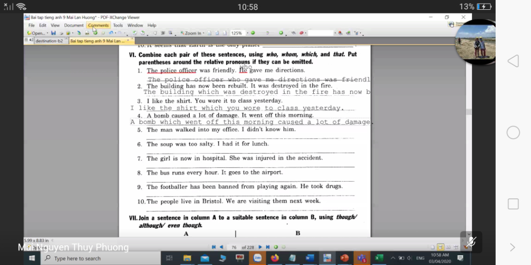Viewport: 531px width, 265px height.
Task: Open the Tools menu
Action: [118, 25]
